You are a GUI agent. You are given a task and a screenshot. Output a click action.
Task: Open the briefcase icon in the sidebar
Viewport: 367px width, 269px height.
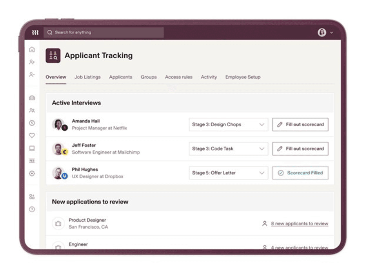(32, 98)
